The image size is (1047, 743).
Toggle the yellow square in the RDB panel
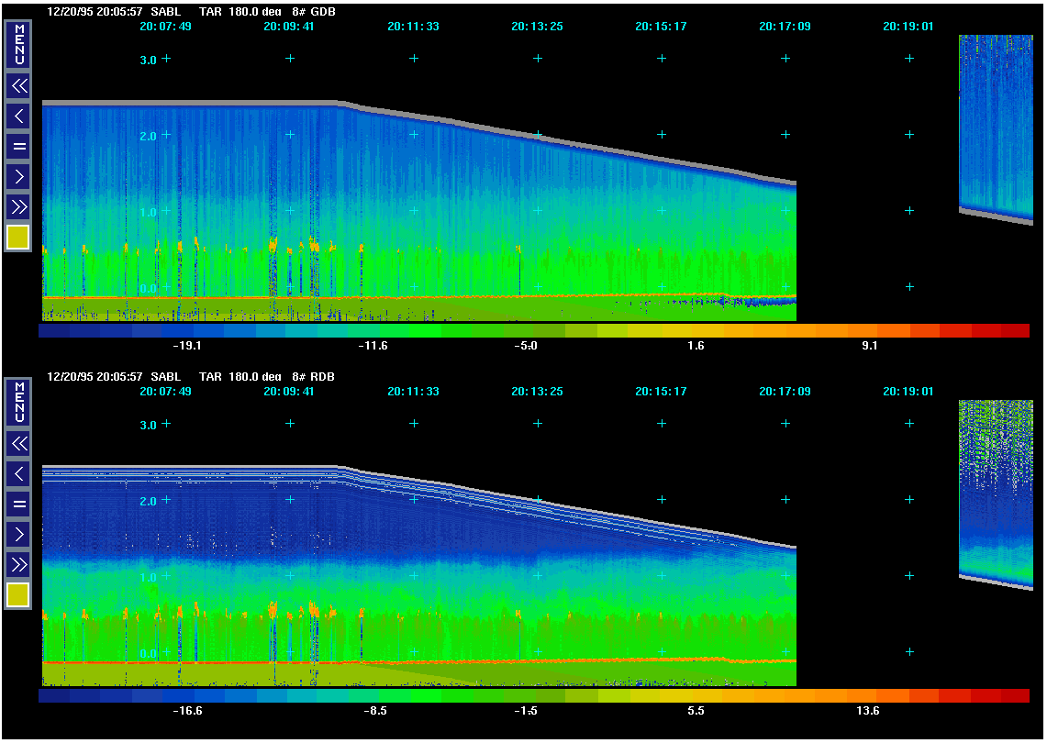(18, 595)
